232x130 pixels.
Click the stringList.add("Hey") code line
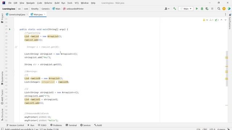(38, 57)
